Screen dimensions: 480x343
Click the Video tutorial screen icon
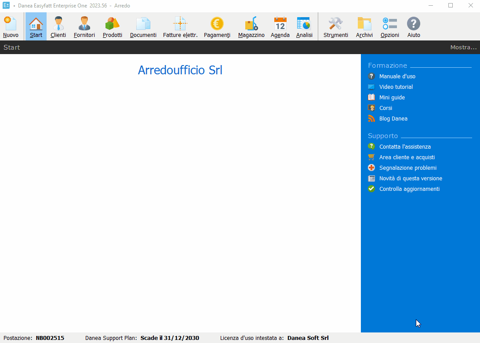[371, 87]
